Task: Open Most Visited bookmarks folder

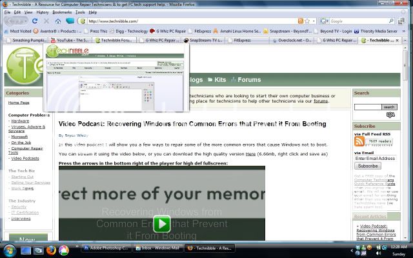Action: 17,31
